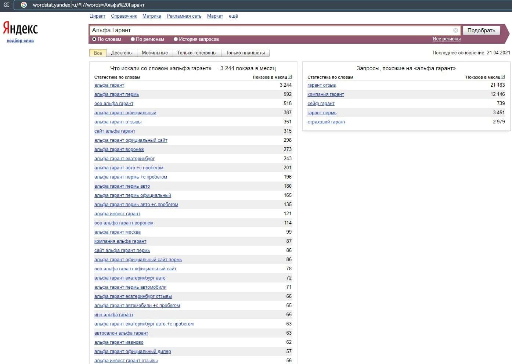Viewport: 512px width, 364px height.
Task: Expand the 'ещё' services menu
Action: [x=233, y=16]
